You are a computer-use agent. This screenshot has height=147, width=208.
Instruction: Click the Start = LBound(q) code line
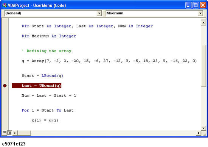coord(42,76)
